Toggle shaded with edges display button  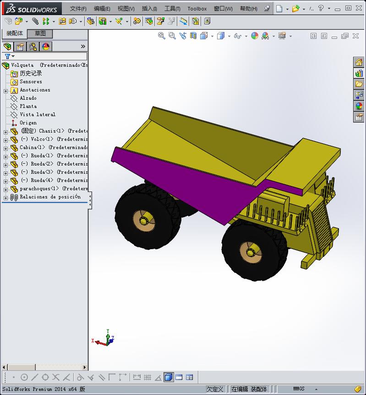(x=169, y=377)
